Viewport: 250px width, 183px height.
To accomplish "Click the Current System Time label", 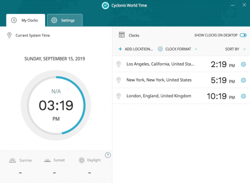I will click(32, 36).
